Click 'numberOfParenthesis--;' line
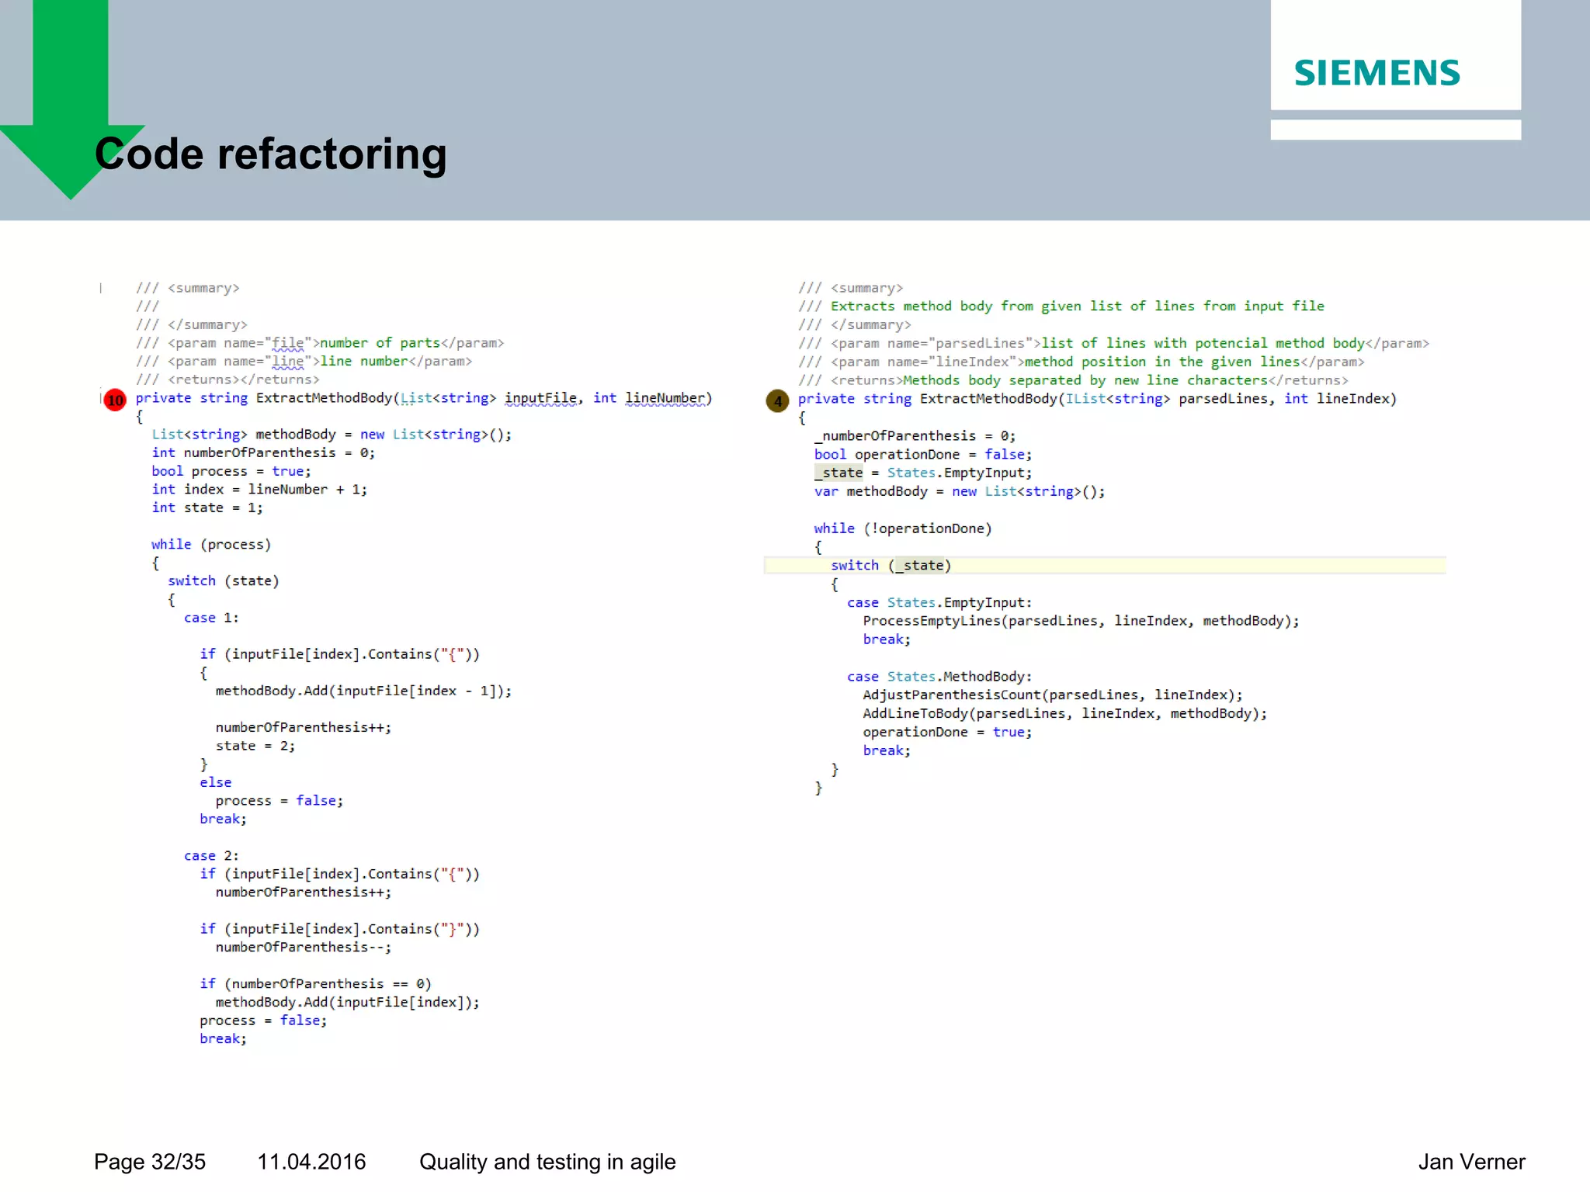 point(304,947)
